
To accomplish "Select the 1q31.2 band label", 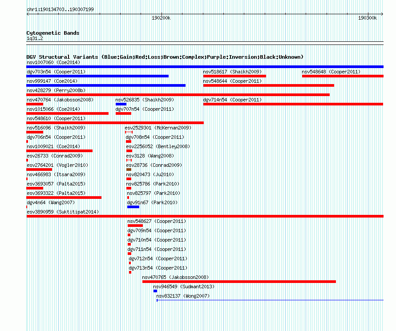I will click(35, 39).
